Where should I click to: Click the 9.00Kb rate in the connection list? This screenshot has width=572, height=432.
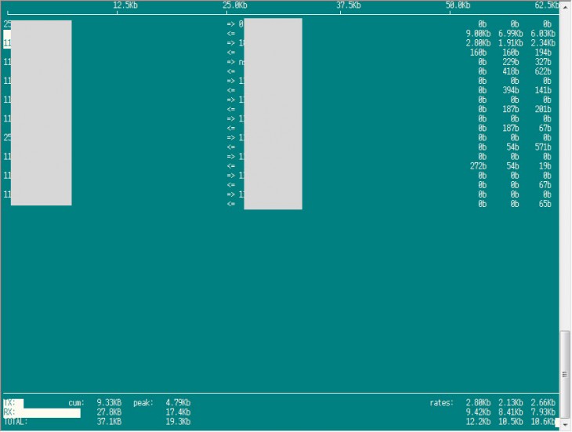pyautogui.click(x=477, y=34)
